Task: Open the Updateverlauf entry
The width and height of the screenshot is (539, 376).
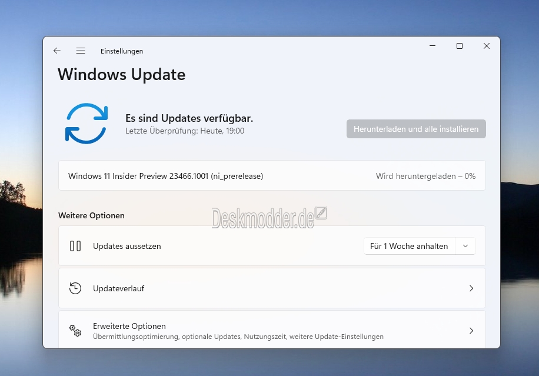Action: pos(272,288)
